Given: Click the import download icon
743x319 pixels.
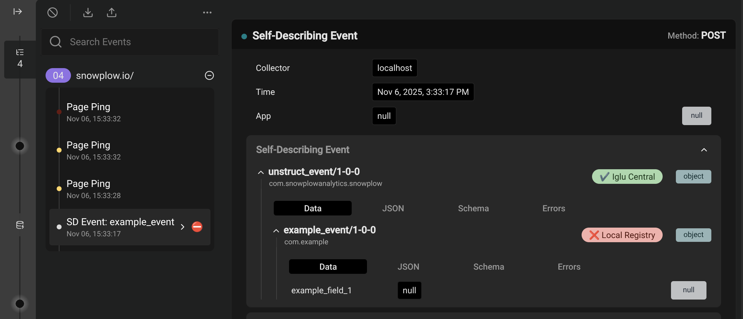Looking at the screenshot, I should click(x=88, y=13).
